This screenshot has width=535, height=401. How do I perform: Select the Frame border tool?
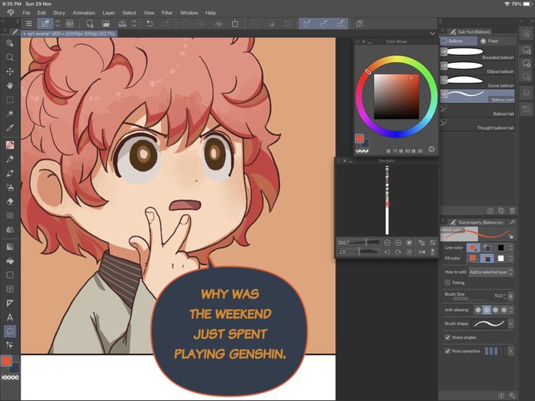(10, 289)
